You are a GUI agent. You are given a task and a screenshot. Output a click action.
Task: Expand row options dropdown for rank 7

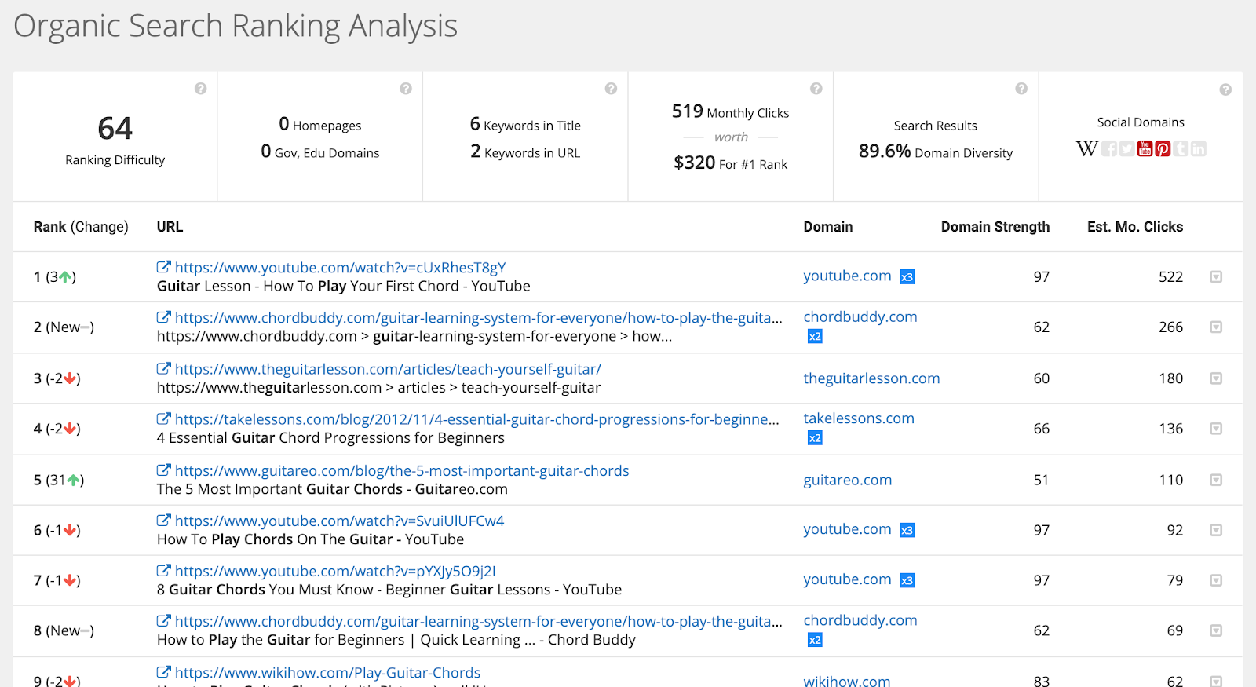pos(1216,580)
